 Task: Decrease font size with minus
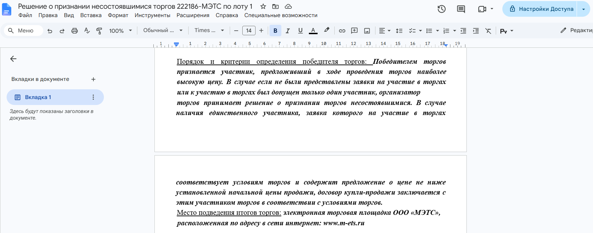[236, 31]
